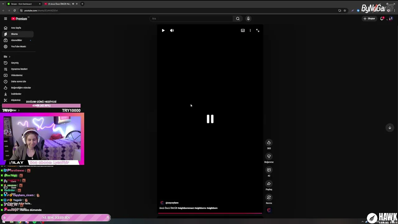Viewport: 398px width, 224px height.
Task: Start voice search with the microphone
Action: (248, 19)
